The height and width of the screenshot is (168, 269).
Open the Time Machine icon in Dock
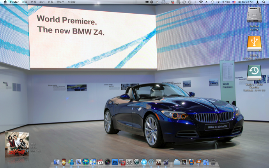(137, 162)
